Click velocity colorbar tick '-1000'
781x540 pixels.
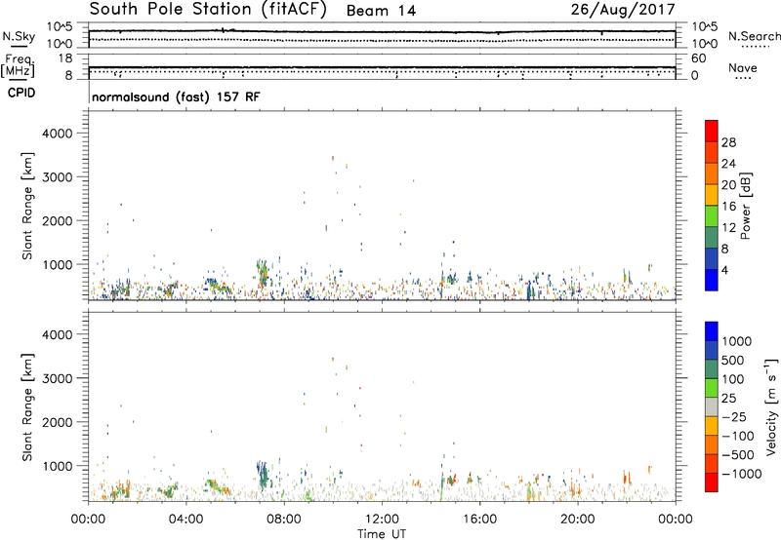742,474
